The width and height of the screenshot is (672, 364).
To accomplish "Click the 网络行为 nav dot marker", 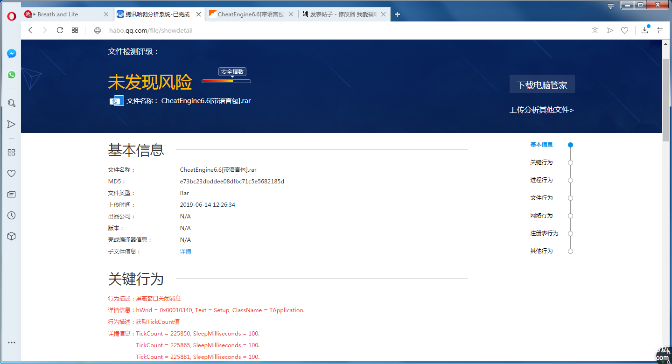I will pos(570,216).
